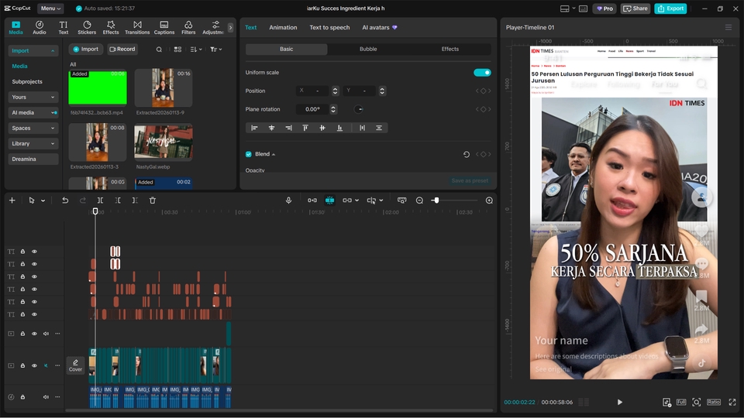Lock the topmost text track
The width and height of the screenshot is (744, 418).
point(22,252)
